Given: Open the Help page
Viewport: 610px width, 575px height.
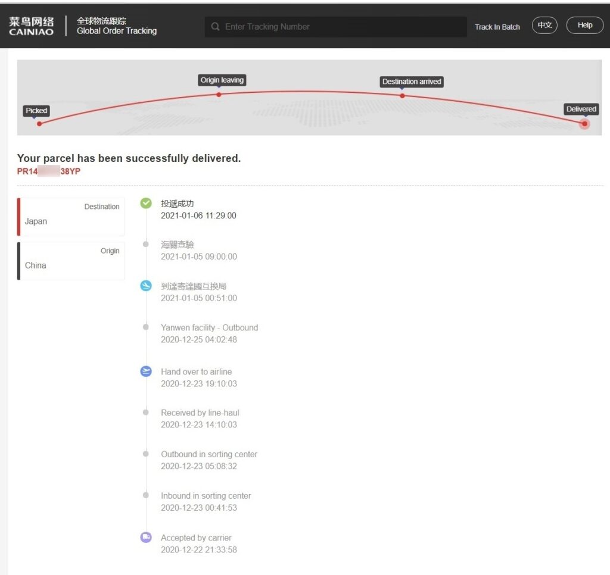Looking at the screenshot, I should tap(584, 26).
